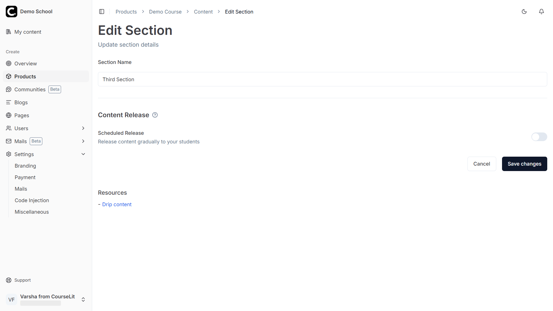Click the Section Name text field

coord(322,79)
